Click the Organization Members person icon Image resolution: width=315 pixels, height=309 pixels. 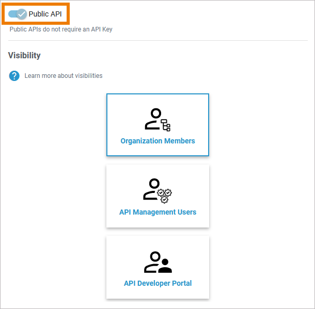[x=152, y=119]
